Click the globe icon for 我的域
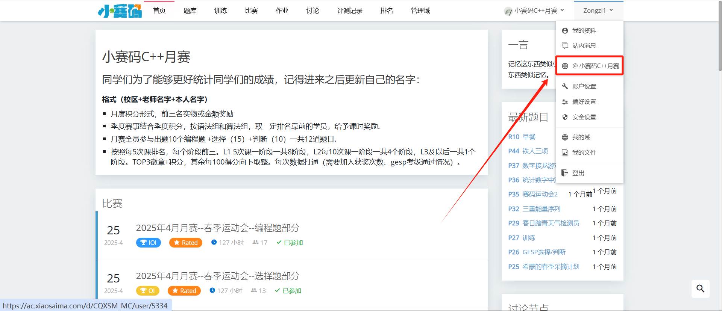722x311 pixels. pyautogui.click(x=565, y=137)
